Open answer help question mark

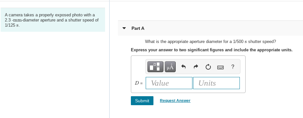pyautogui.click(x=233, y=67)
